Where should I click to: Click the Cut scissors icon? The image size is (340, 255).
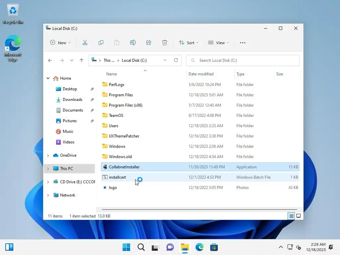click(85, 43)
